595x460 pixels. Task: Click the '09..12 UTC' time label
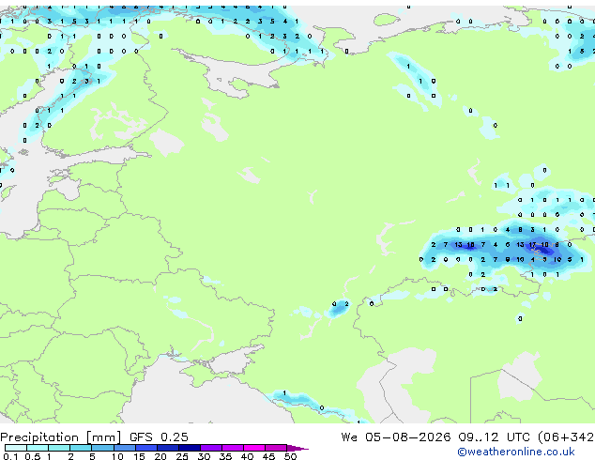494,437
